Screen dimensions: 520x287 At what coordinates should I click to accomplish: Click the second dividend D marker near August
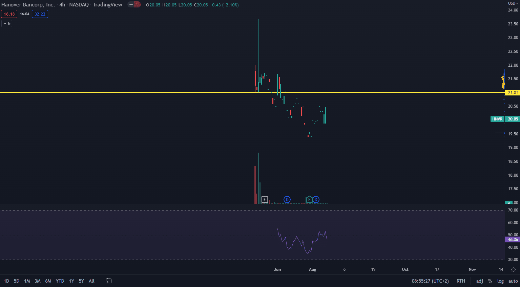coord(316,200)
